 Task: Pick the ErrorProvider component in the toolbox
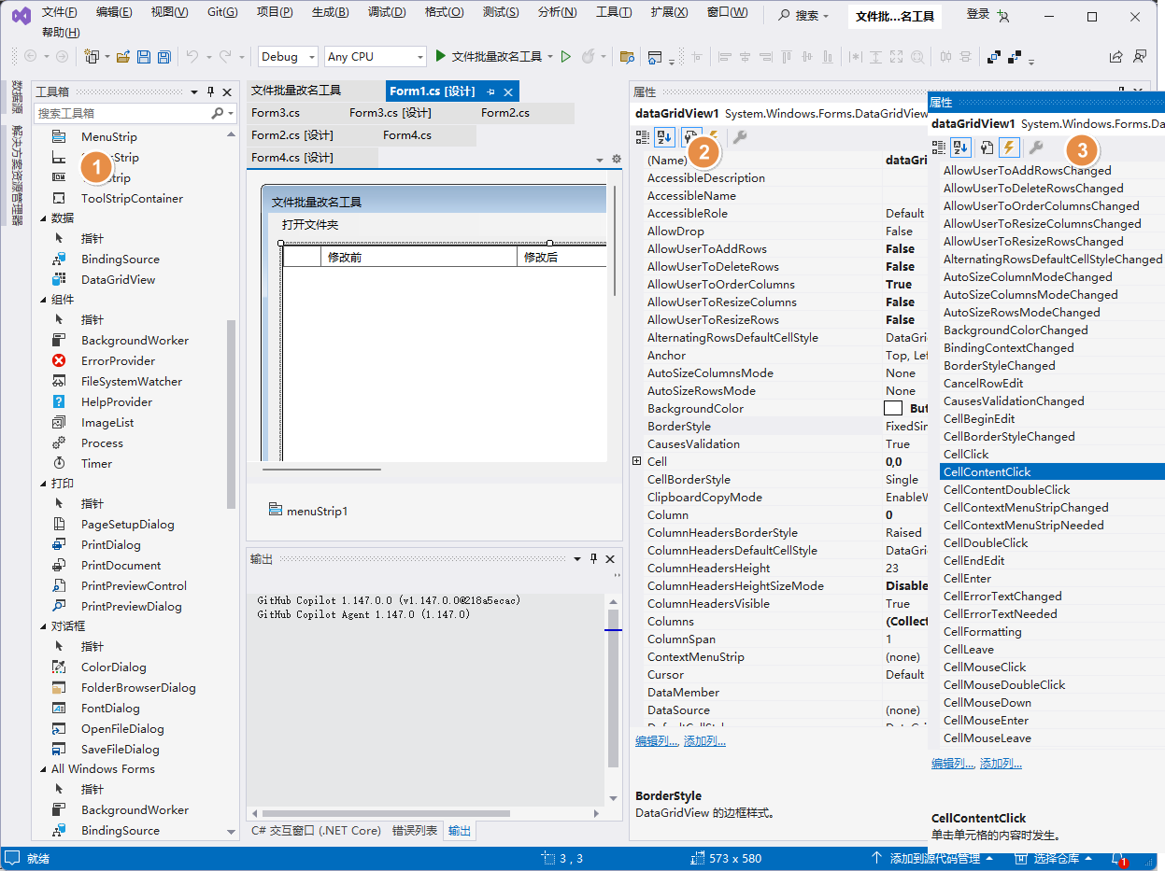119,361
